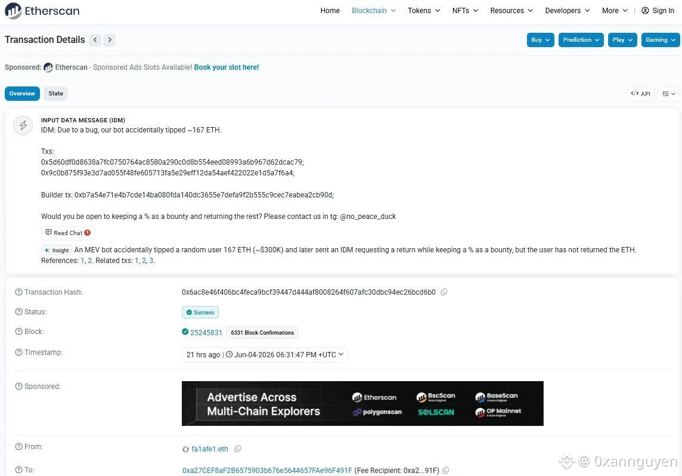This screenshot has width=682, height=476.
Task: Expand the Prediction dropdown
Action: (x=581, y=40)
